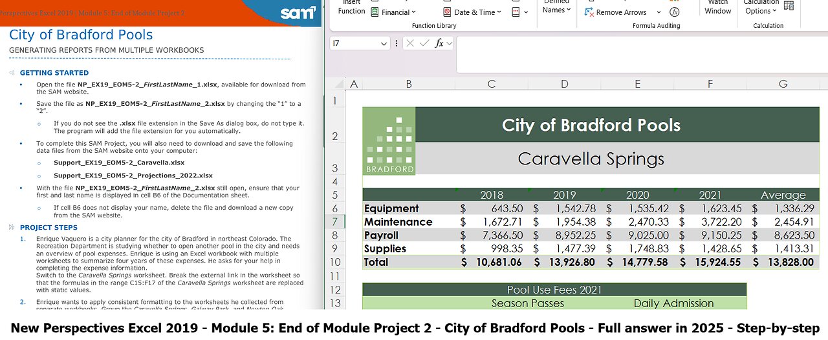Click the SAM logo in instructions header
828x340 pixels.
tap(298, 12)
